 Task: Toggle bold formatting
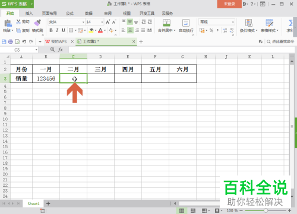coord(51,30)
